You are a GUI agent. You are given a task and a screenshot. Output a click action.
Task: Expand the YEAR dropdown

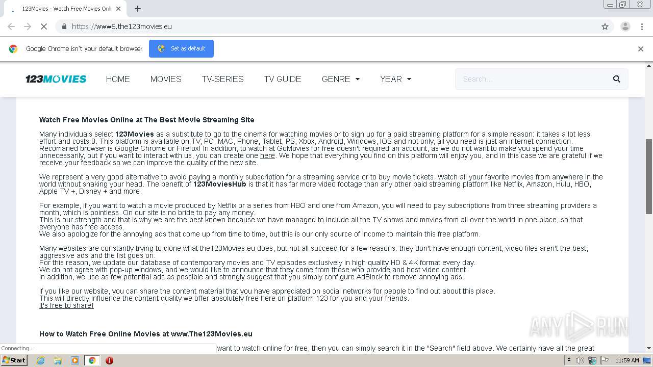tap(395, 79)
